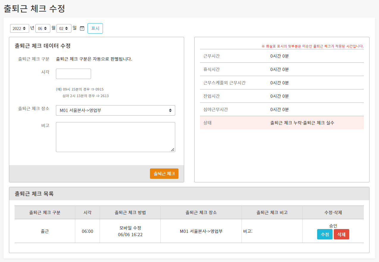This screenshot has width=379, height=262.
Task: Click the 표시 button
Action: (95, 29)
